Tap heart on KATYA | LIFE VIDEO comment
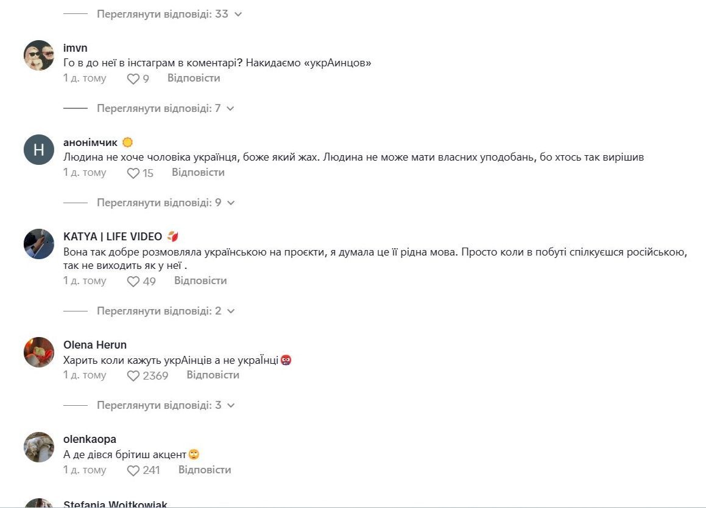The height and width of the screenshot is (508, 706). [x=133, y=282]
